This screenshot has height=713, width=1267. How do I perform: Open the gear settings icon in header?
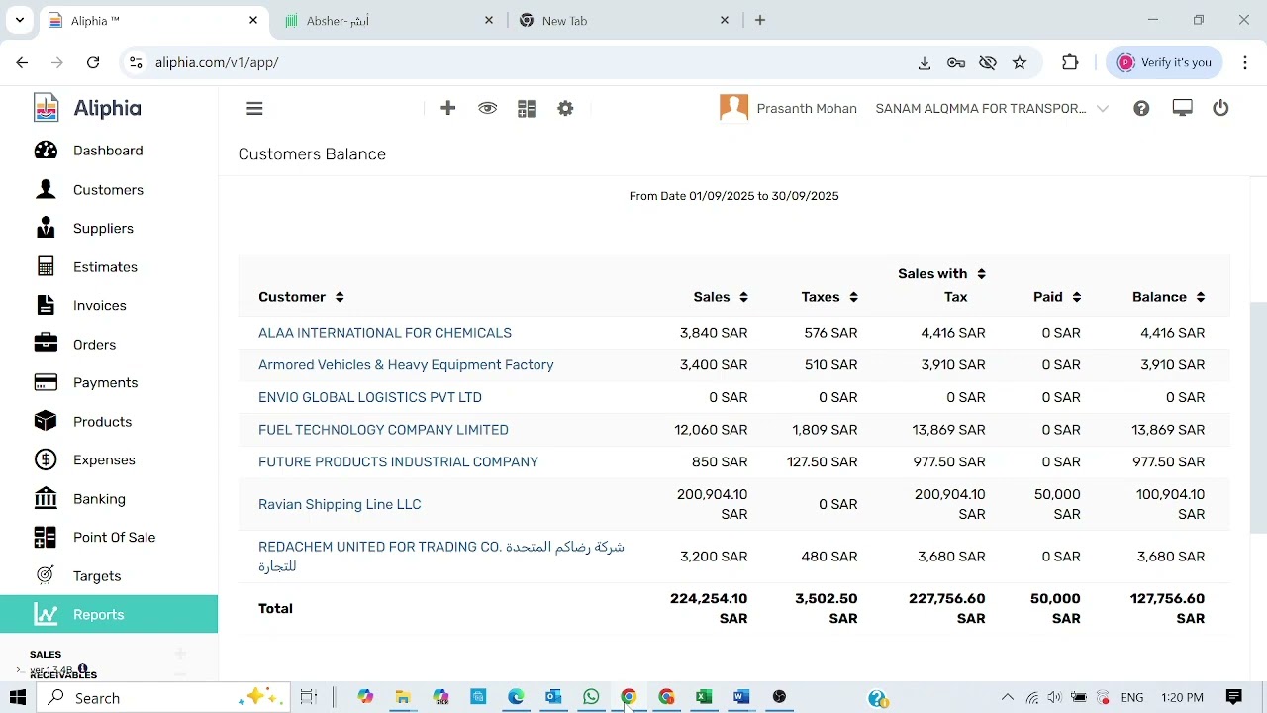pos(565,109)
